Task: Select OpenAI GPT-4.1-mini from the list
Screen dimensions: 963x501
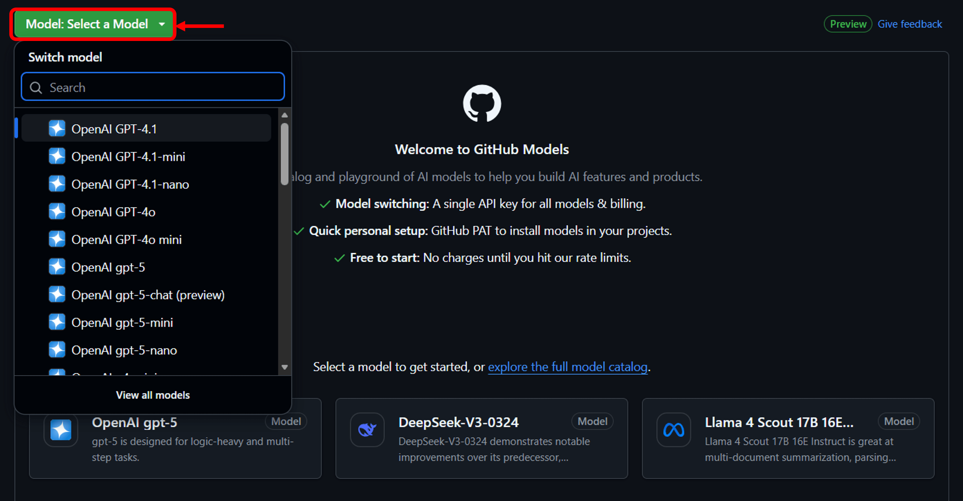Action: [128, 157]
